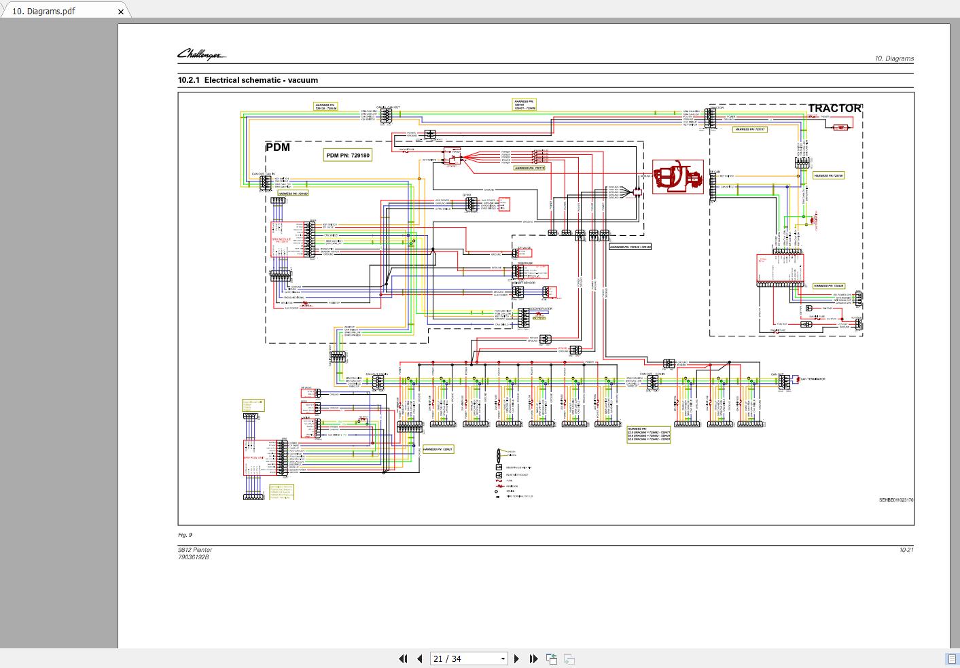The width and height of the screenshot is (960, 668).
Task: Click the next page arrow icon
Action: pos(517,658)
